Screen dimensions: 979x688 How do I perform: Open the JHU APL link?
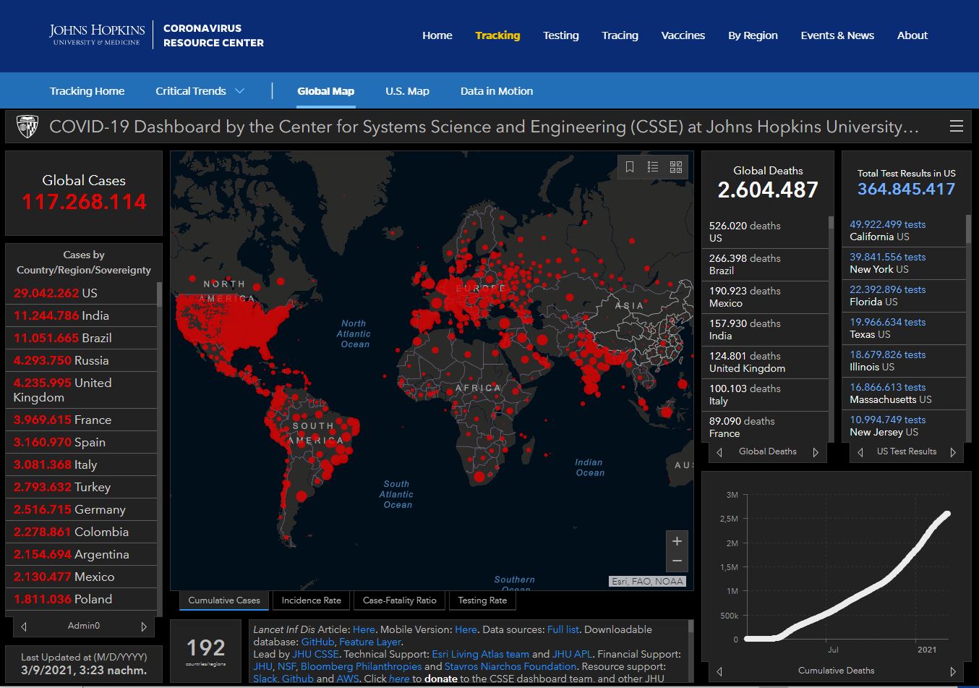click(x=572, y=654)
